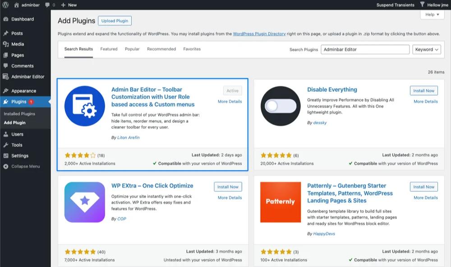Screen dimensions: 451x267
Task: Select the Tools wrench icon
Action: (6, 145)
